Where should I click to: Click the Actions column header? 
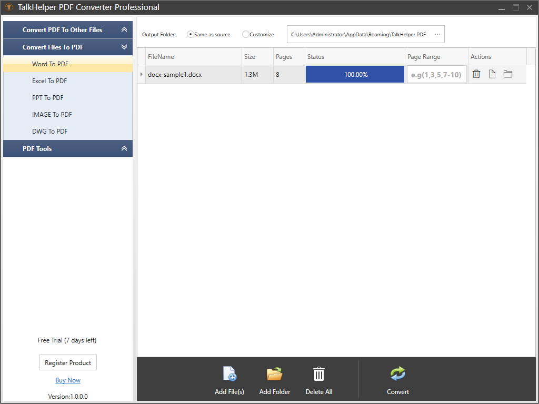[x=497, y=57]
